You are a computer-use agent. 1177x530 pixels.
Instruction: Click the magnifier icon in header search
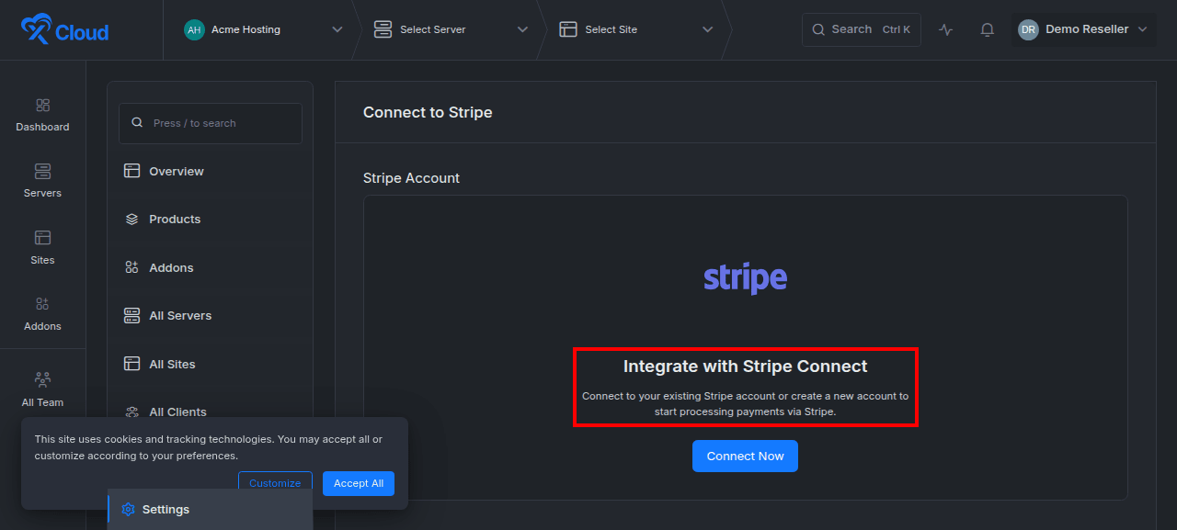point(818,29)
